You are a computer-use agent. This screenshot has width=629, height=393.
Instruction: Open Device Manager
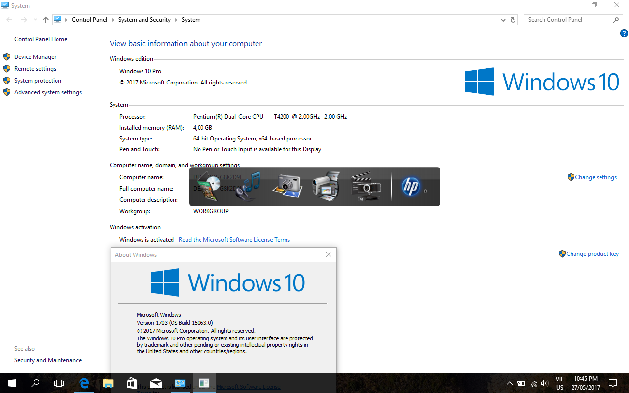[x=35, y=57]
